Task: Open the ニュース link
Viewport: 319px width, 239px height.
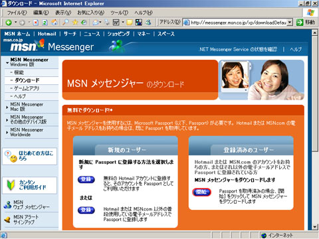Action: [92, 34]
